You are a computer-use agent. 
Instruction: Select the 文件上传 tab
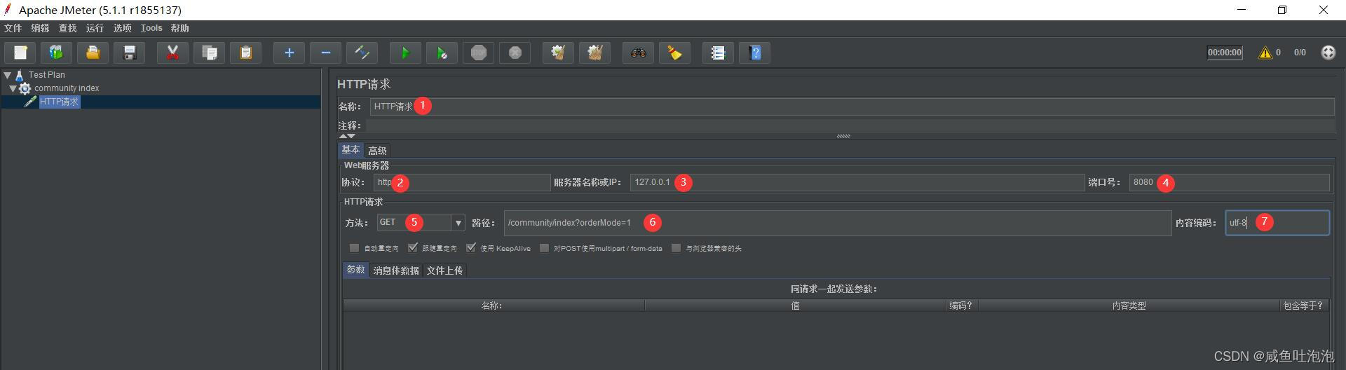[444, 270]
